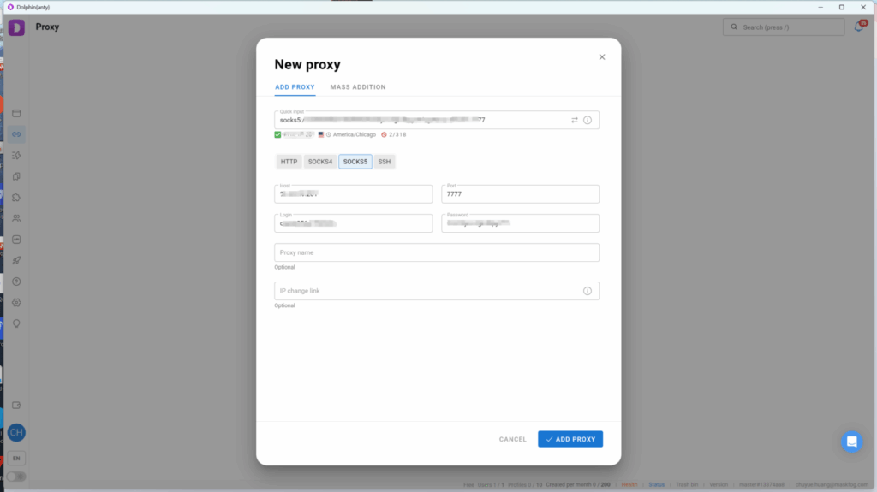The width and height of the screenshot is (877, 492).
Task: Open the Browsers profiles sidebar icon
Action: pos(16,114)
